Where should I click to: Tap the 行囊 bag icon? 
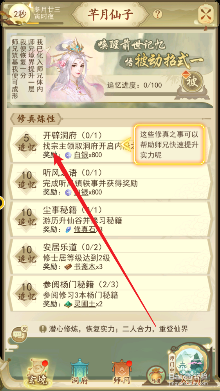point(155,374)
